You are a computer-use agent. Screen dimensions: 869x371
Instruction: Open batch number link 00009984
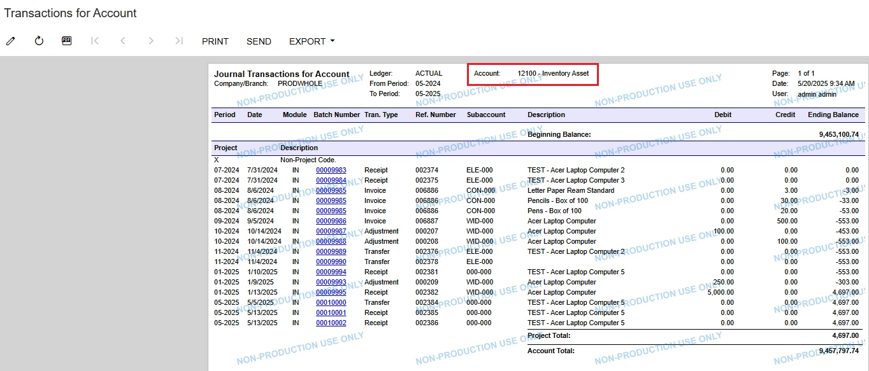point(331,180)
